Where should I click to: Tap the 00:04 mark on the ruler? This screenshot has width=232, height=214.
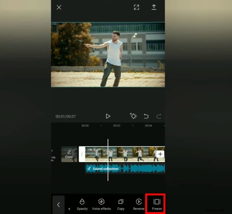[x=149, y=125]
